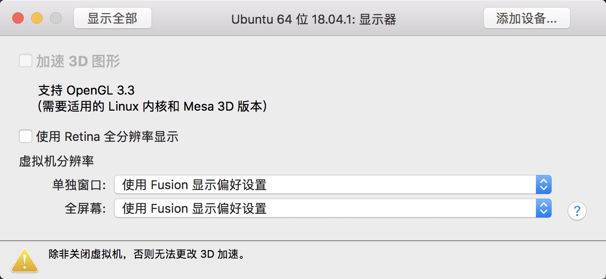Click the 使用 Retina 全分辨率显示 label text
Viewport: 606px width, 279px height.
pyautogui.click(x=107, y=137)
